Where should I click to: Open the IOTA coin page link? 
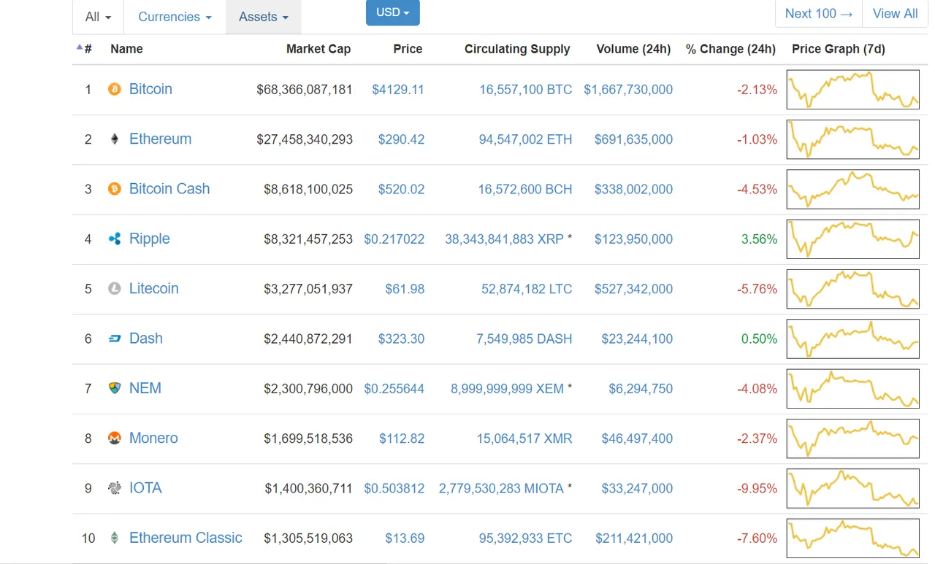(x=145, y=487)
